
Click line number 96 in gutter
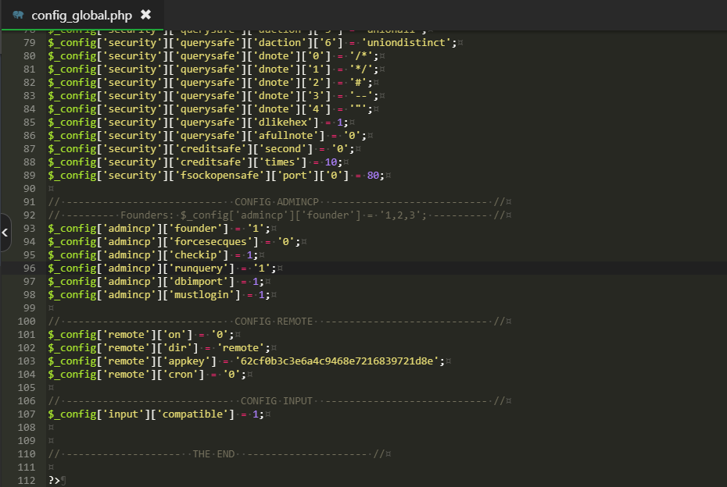29,268
